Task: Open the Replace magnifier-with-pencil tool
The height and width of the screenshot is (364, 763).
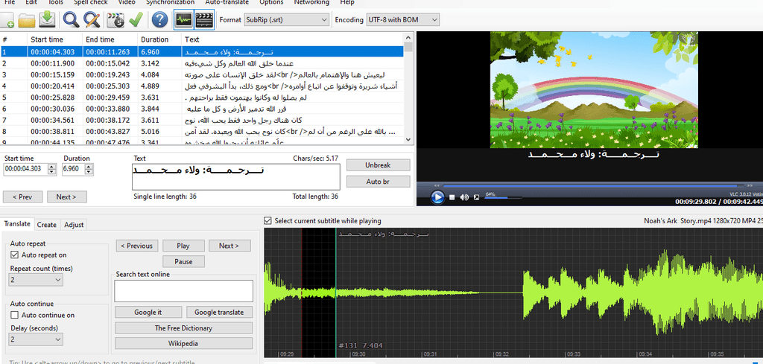Action: point(92,20)
